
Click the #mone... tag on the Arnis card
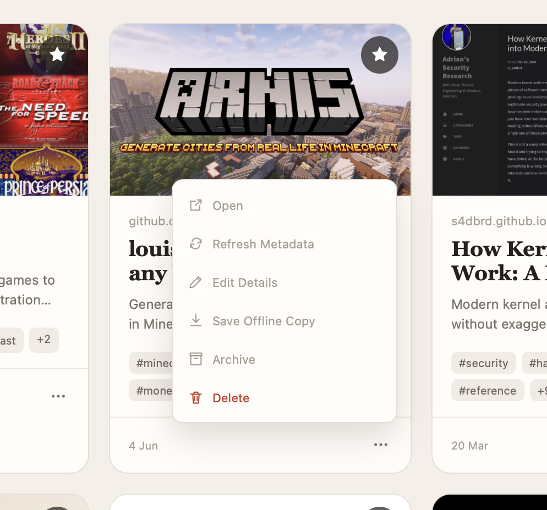[x=151, y=391]
